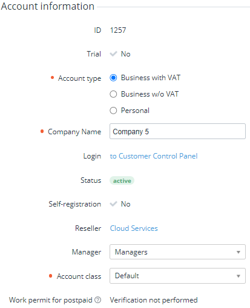Screen dimensions: 250x308
Task: Click the Account information section heading
Action: tap(48, 6)
